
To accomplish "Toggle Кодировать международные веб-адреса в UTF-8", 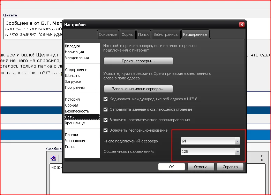I will [105, 99].
